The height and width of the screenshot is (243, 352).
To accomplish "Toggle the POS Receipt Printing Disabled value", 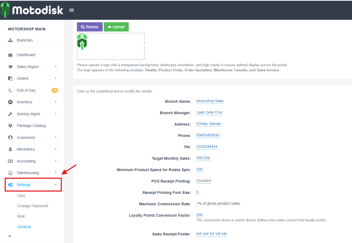I will pos(203,181).
